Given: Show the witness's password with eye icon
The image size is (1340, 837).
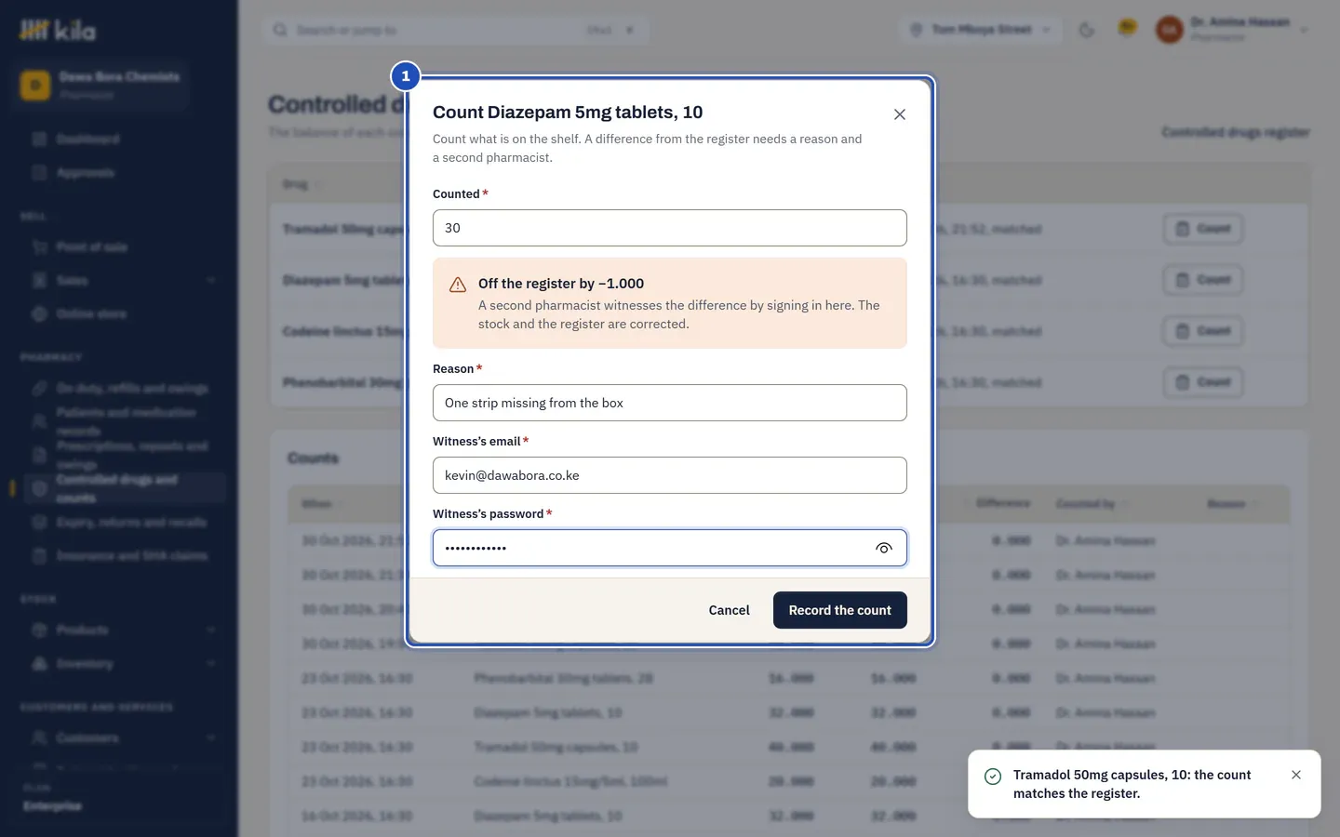Looking at the screenshot, I should [x=884, y=548].
